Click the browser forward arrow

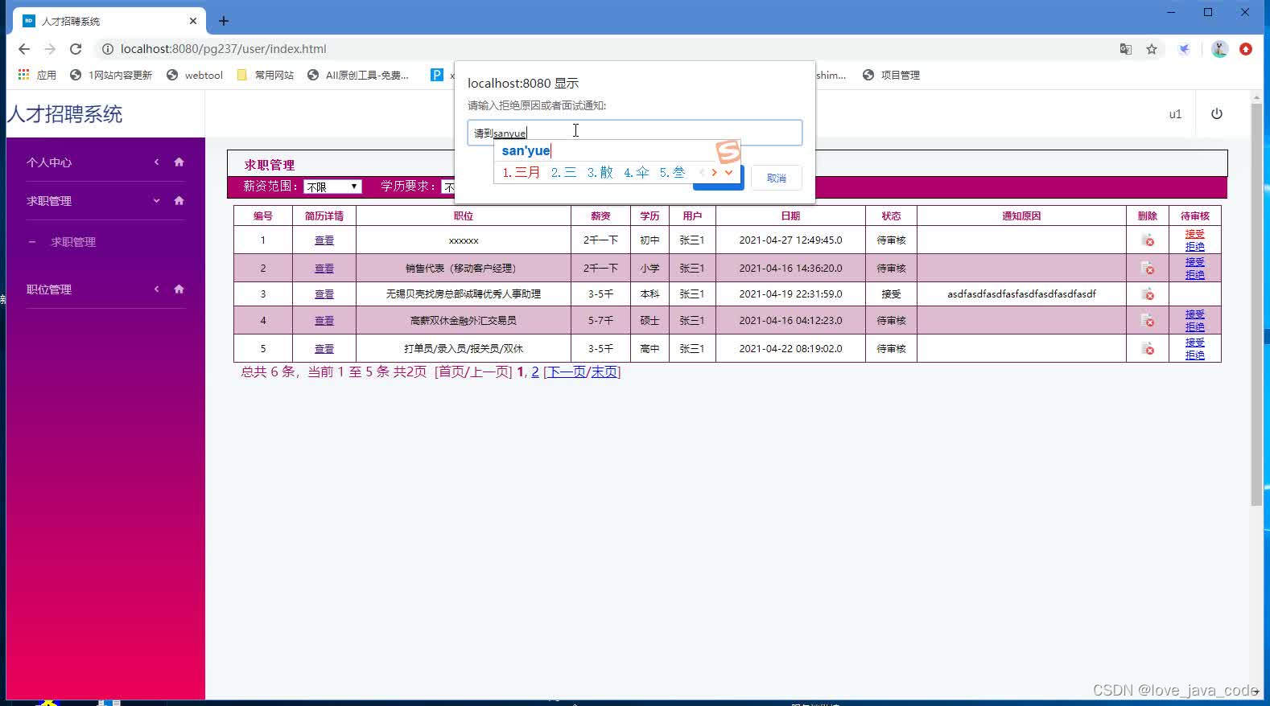[50, 49]
